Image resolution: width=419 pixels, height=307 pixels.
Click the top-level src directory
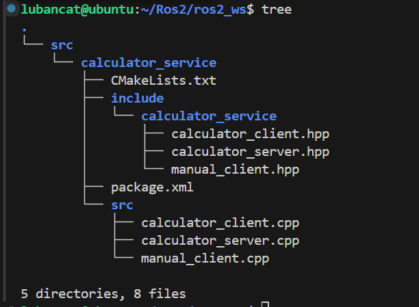[62, 45]
